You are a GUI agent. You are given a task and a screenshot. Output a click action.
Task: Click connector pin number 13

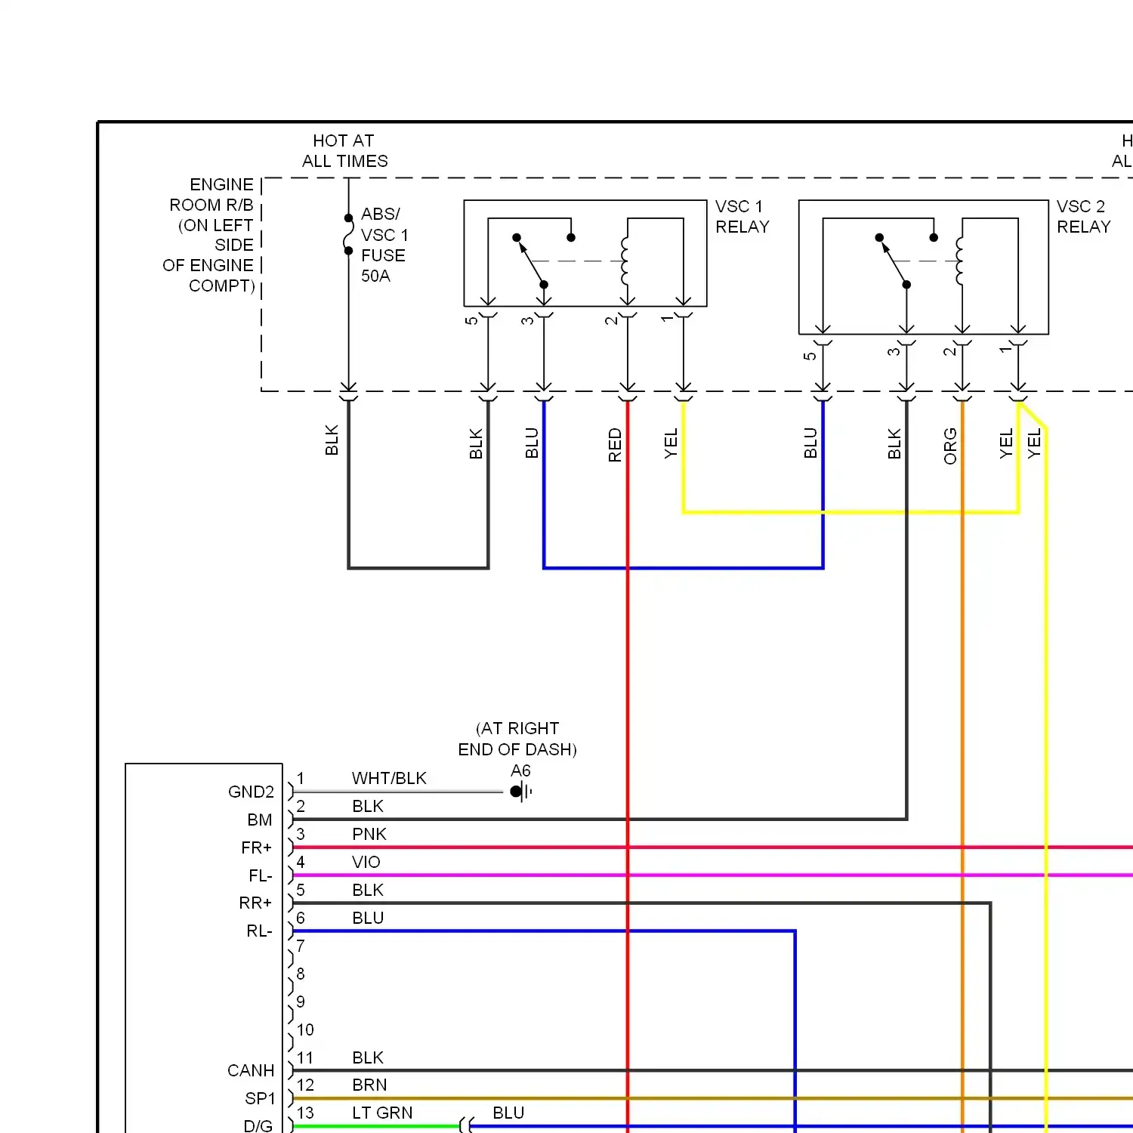point(305,1113)
